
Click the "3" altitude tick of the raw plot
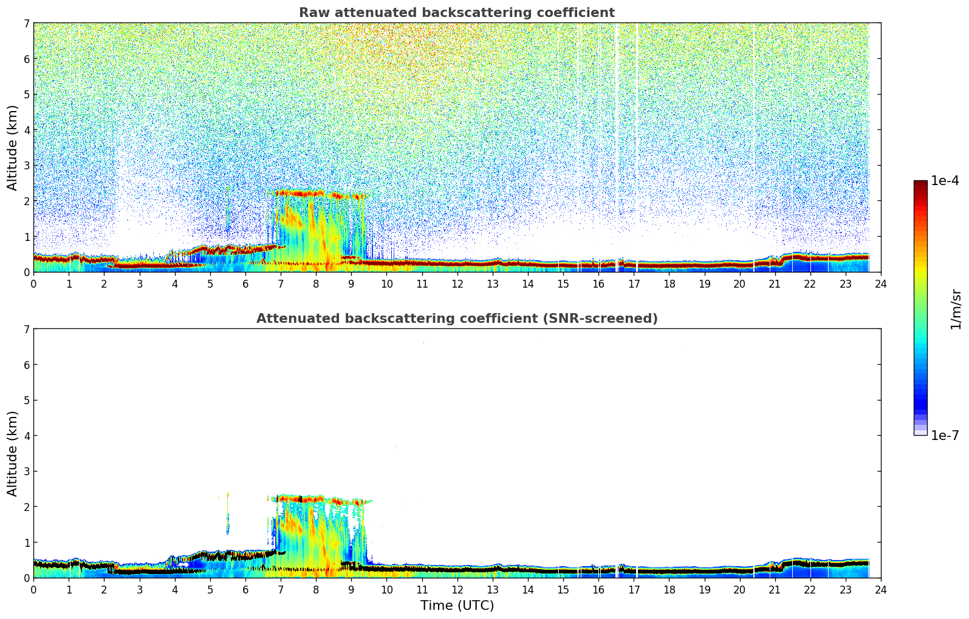pos(27,165)
